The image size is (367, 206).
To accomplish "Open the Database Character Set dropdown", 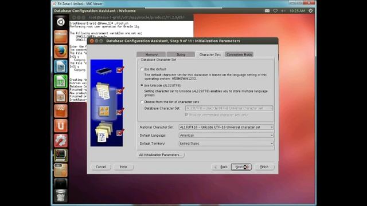I will [229, 108].
